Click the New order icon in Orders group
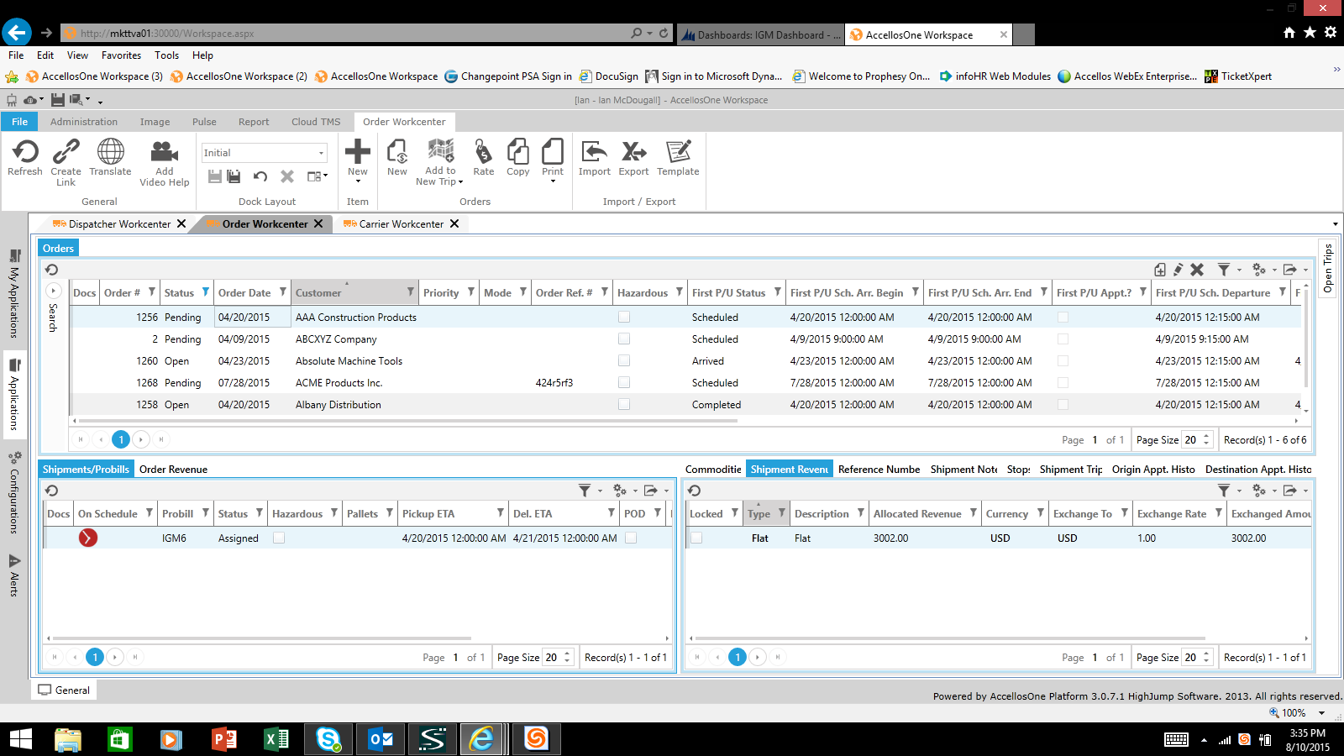 pos(397,152)
